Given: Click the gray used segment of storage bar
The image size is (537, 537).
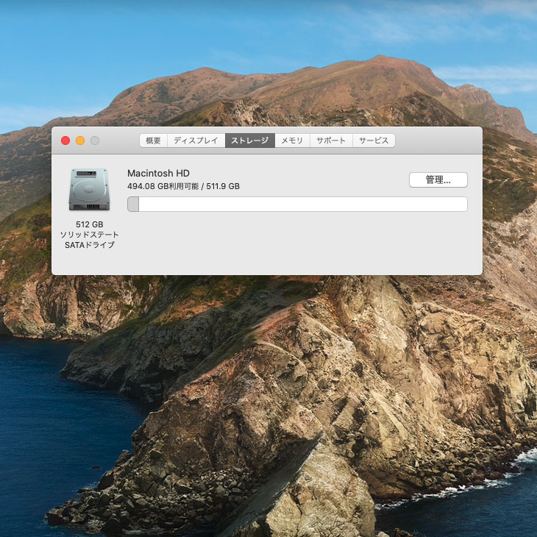Looking at the screenshot, I should coord(133,205).
